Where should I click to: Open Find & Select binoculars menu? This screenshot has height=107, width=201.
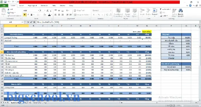[x=181, y=13]
